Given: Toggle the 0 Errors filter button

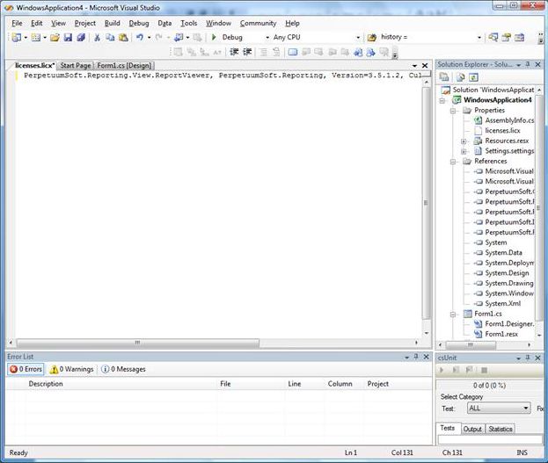Looking at the screenshot, I should pyautogui.click(x=26, y=369).
